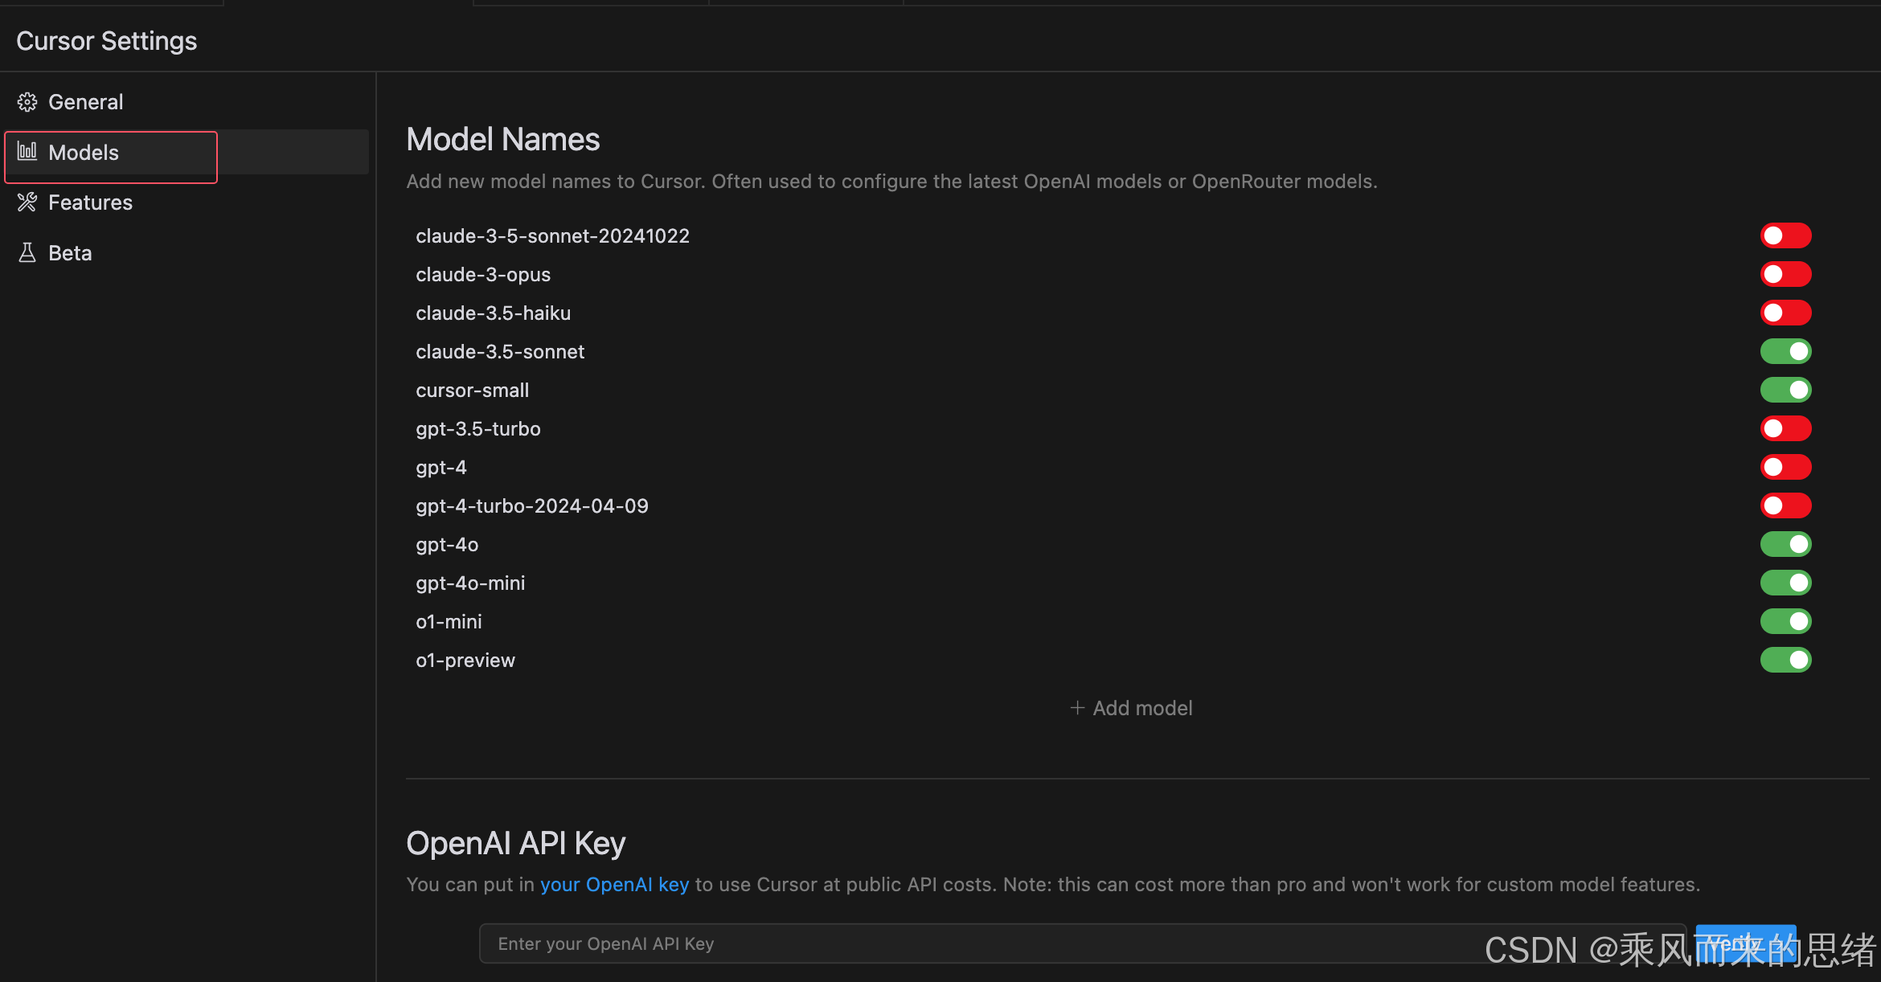
Task: Click the Models bar chart icon
Action: pos(27,151)
